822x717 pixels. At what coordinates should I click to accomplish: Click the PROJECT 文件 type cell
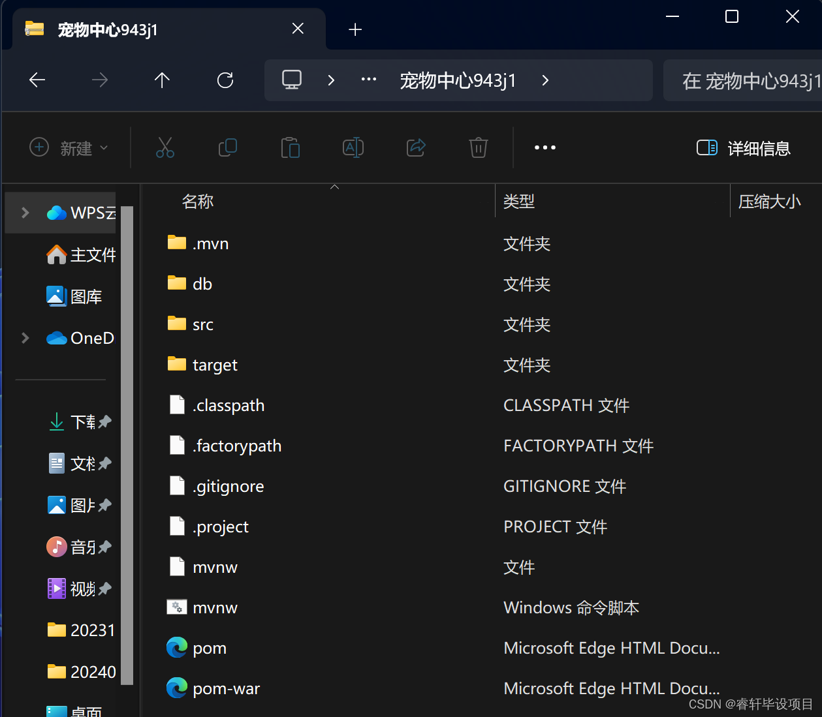click(x=555, y=526)
